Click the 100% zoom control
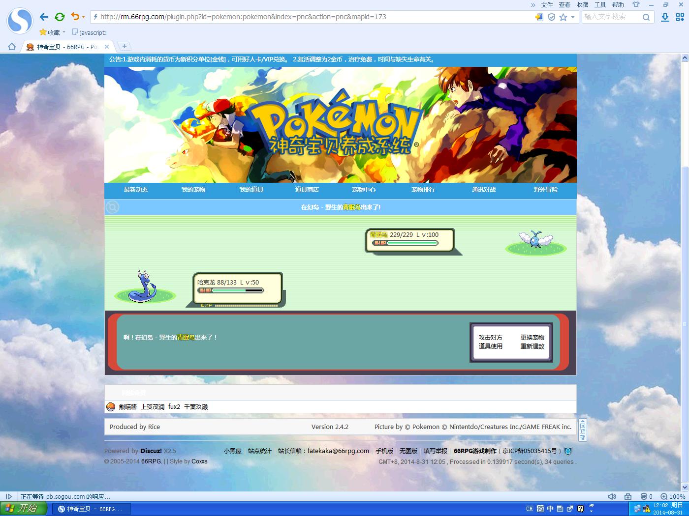 [673, 496]
